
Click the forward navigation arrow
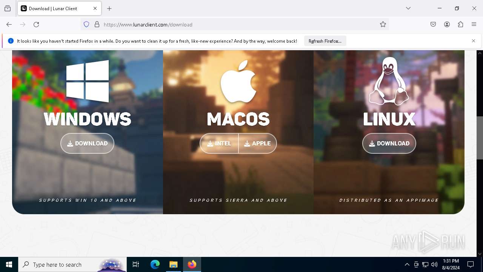click(x=23, y=25)
